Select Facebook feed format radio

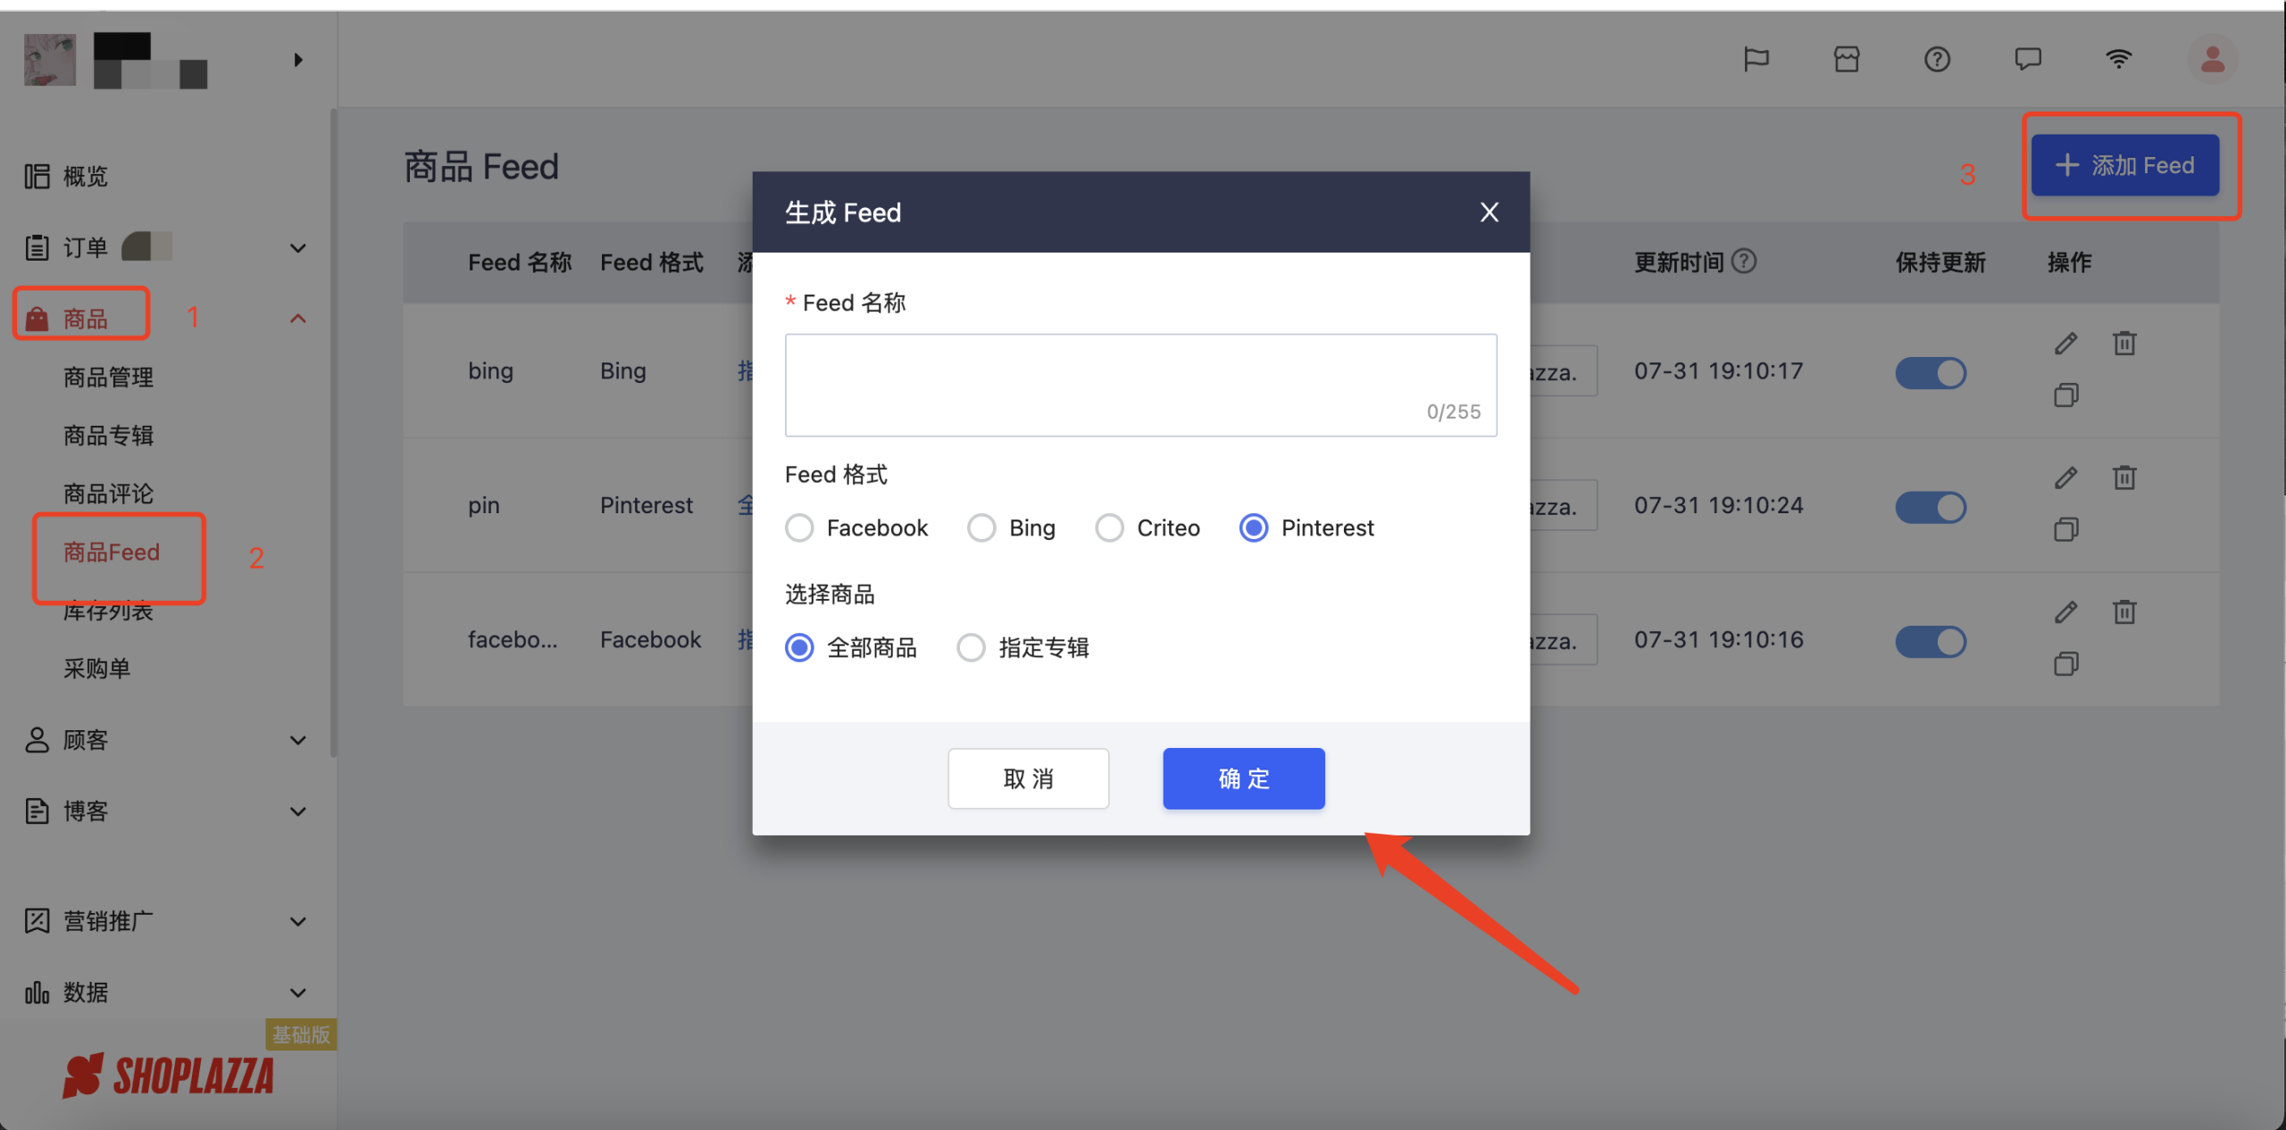point(799,528)
